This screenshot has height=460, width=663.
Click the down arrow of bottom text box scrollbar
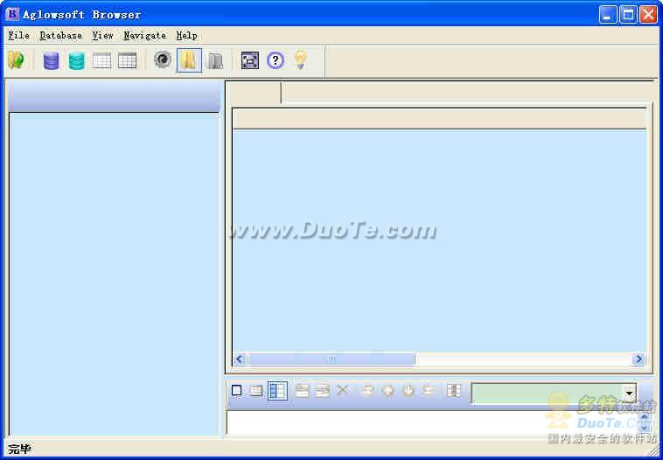[645, 428]
